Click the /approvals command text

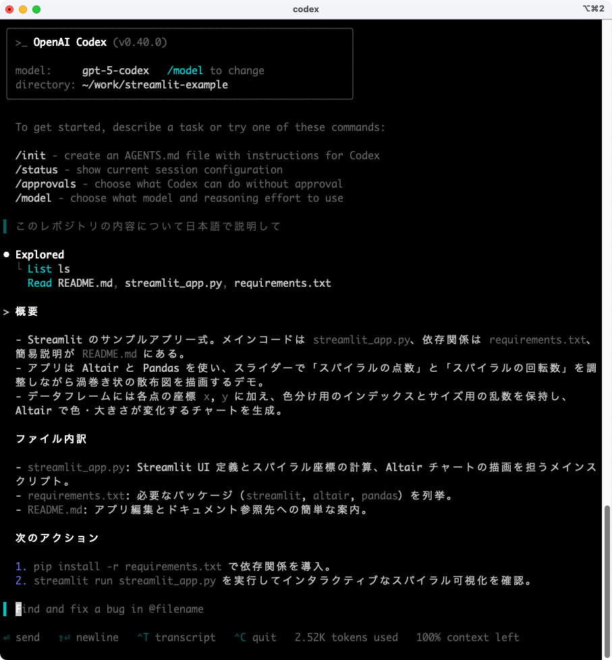[x=45, y=184]
